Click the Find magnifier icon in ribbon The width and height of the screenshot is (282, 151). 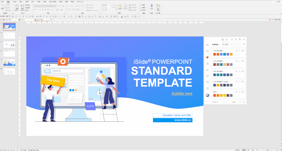coord(141,5)
